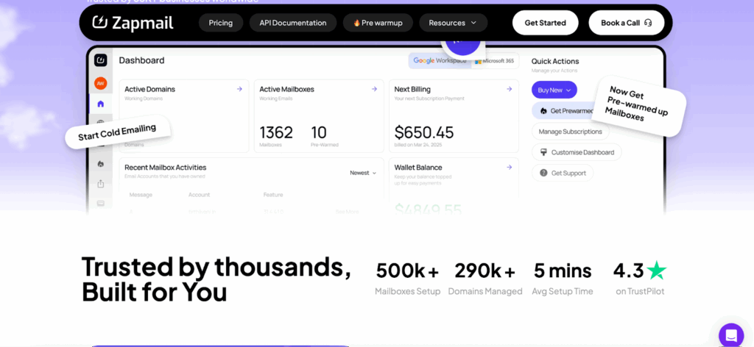The height and width of the screenshot is (347, 754).
Task: Click the Start Cold Emailing label
Action: point(118,132)
